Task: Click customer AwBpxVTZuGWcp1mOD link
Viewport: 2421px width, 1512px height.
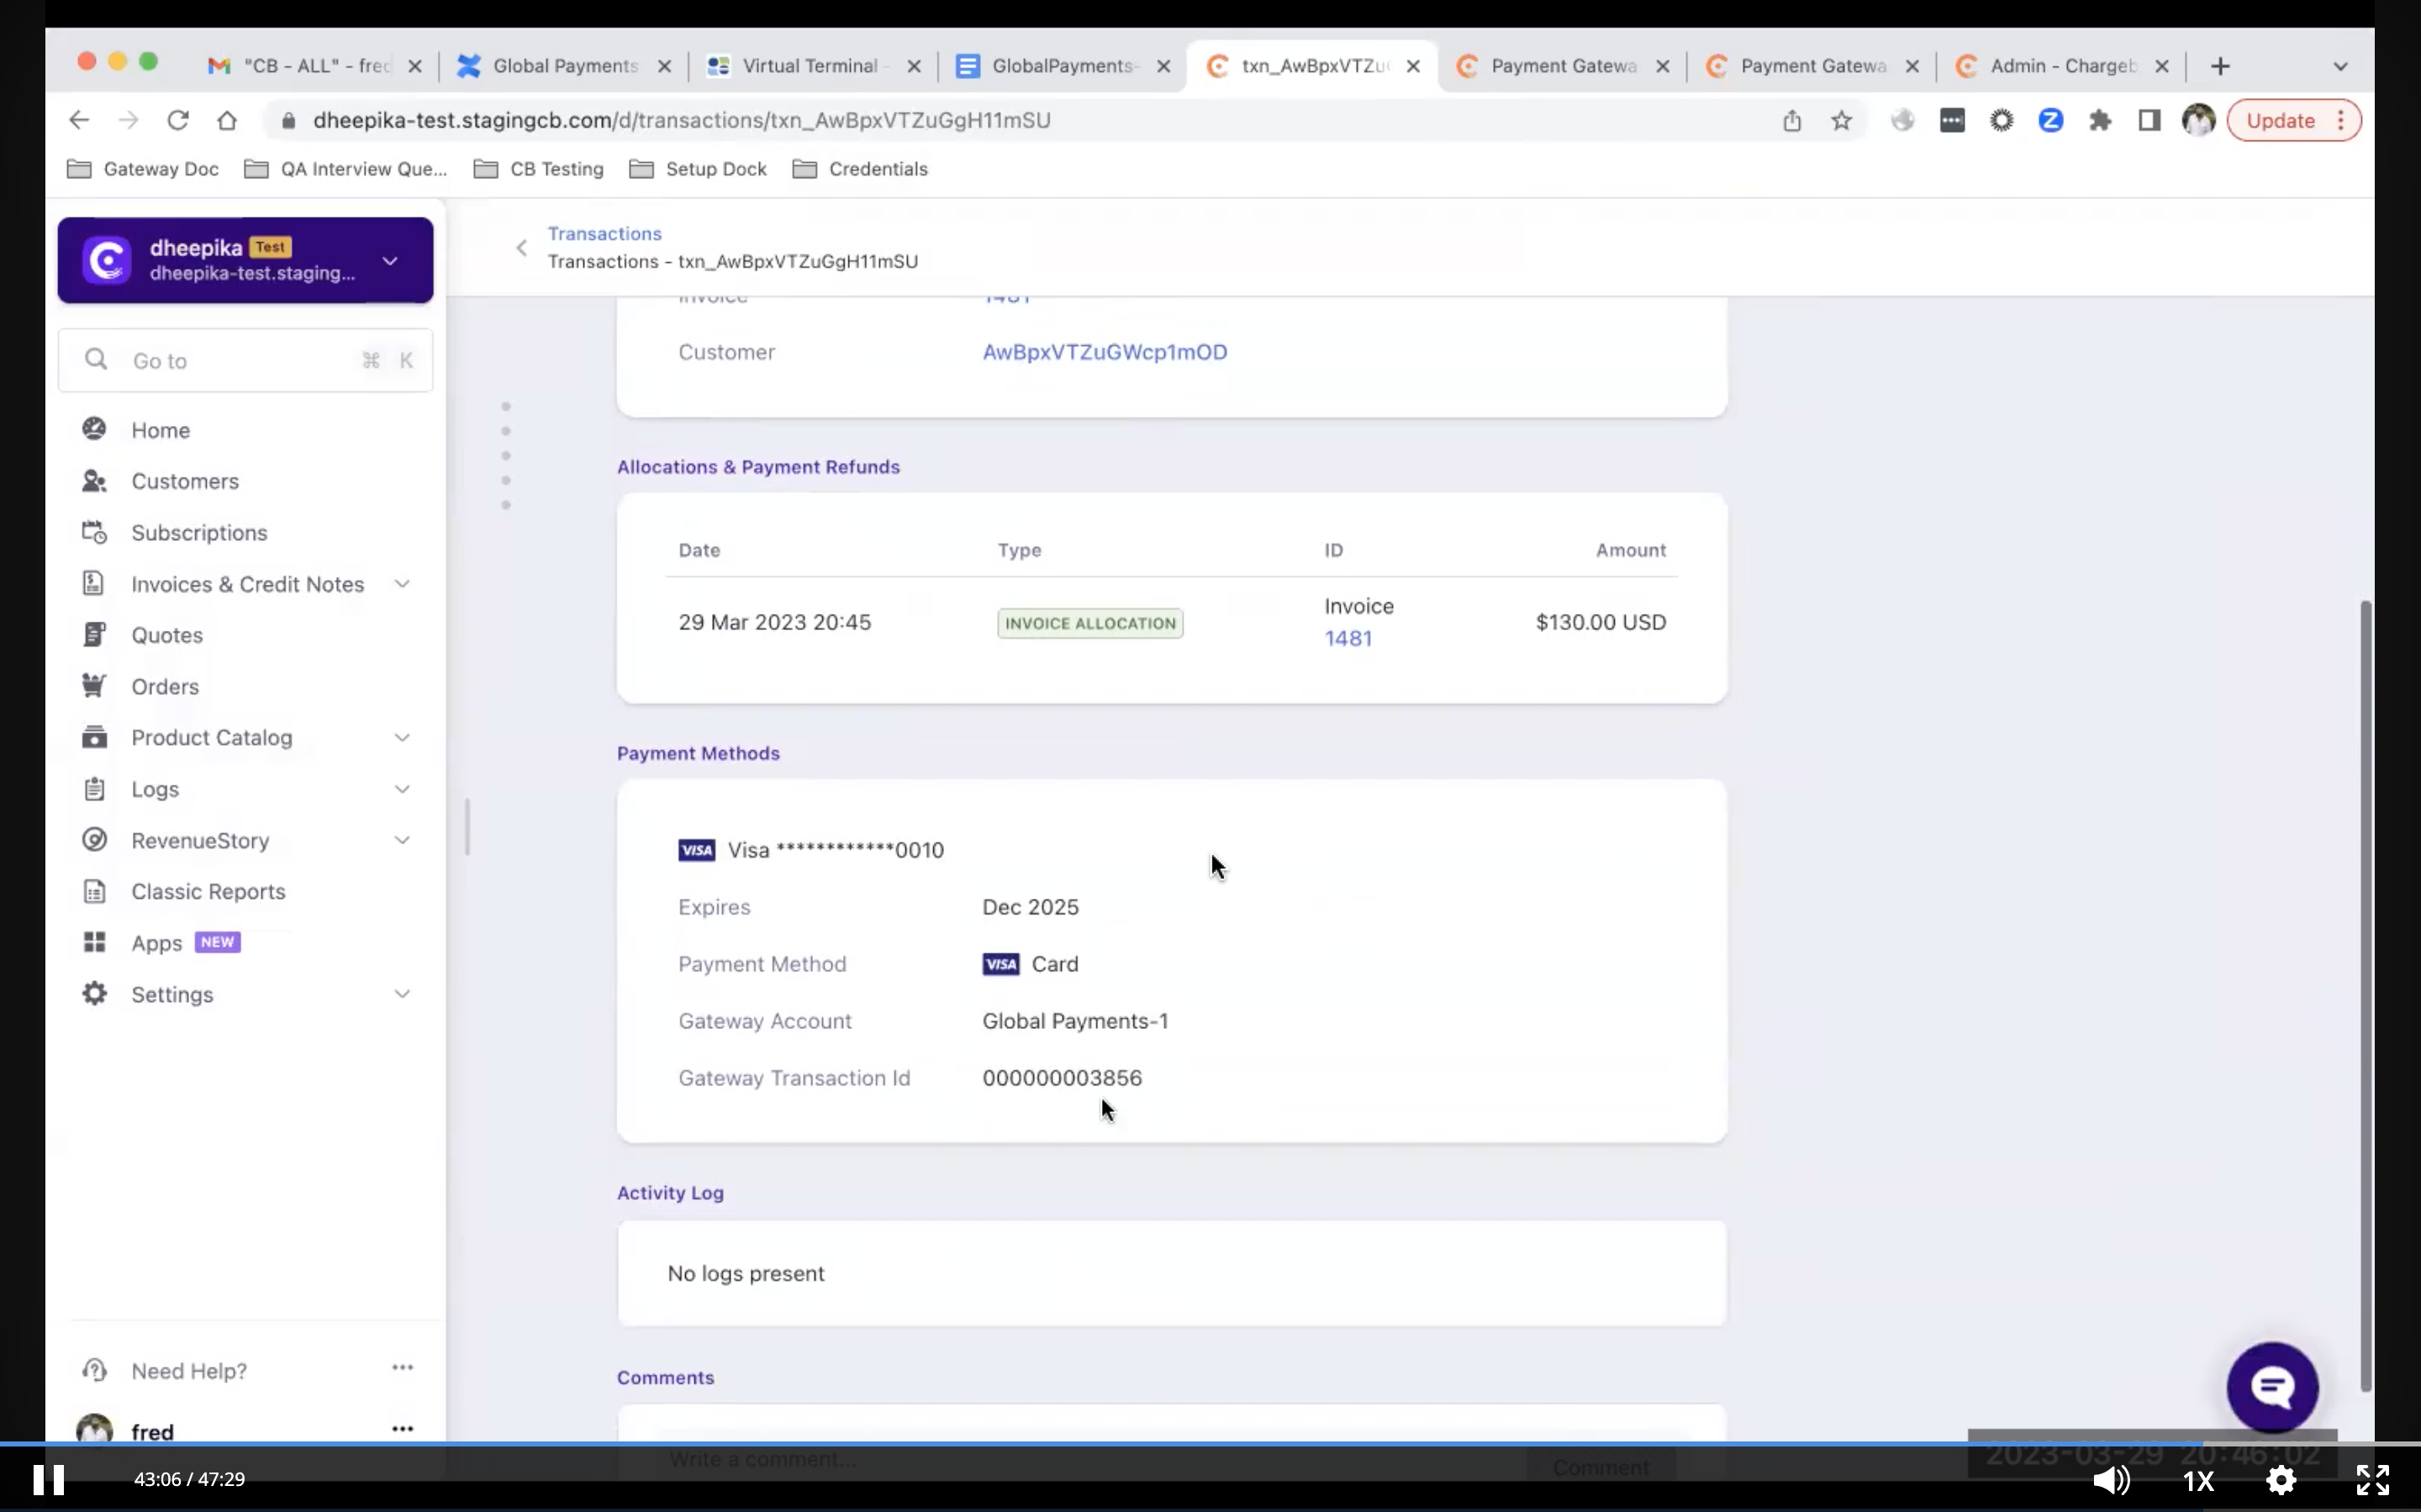Action: (1105, 352)
